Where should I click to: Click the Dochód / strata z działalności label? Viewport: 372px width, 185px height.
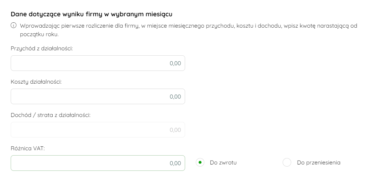pos(51,115)
